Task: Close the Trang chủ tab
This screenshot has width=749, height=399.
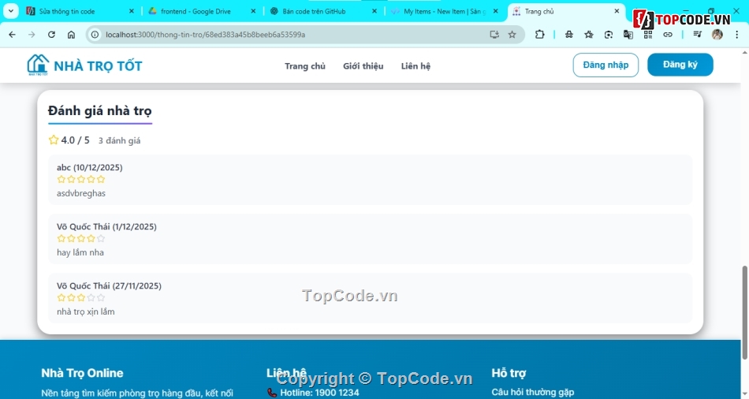Action: click(617, 11)
